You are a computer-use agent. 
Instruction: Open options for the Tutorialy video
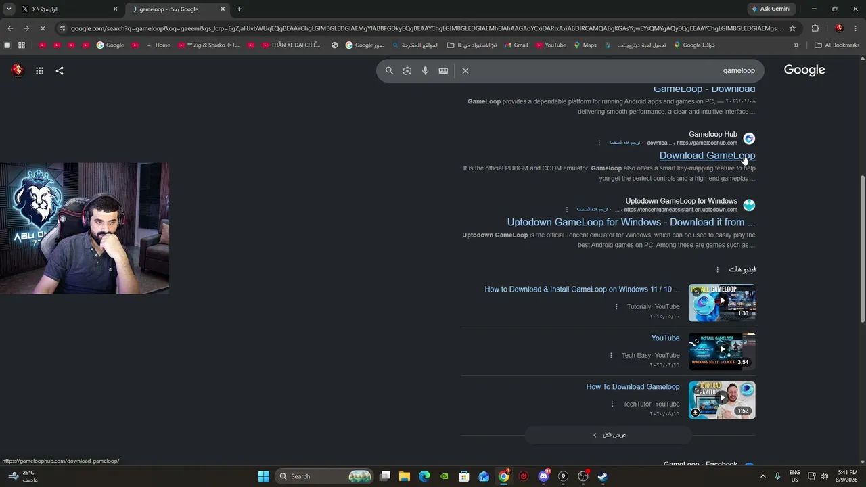tap(616, 306)
